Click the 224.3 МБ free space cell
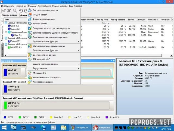 point(142,47)
